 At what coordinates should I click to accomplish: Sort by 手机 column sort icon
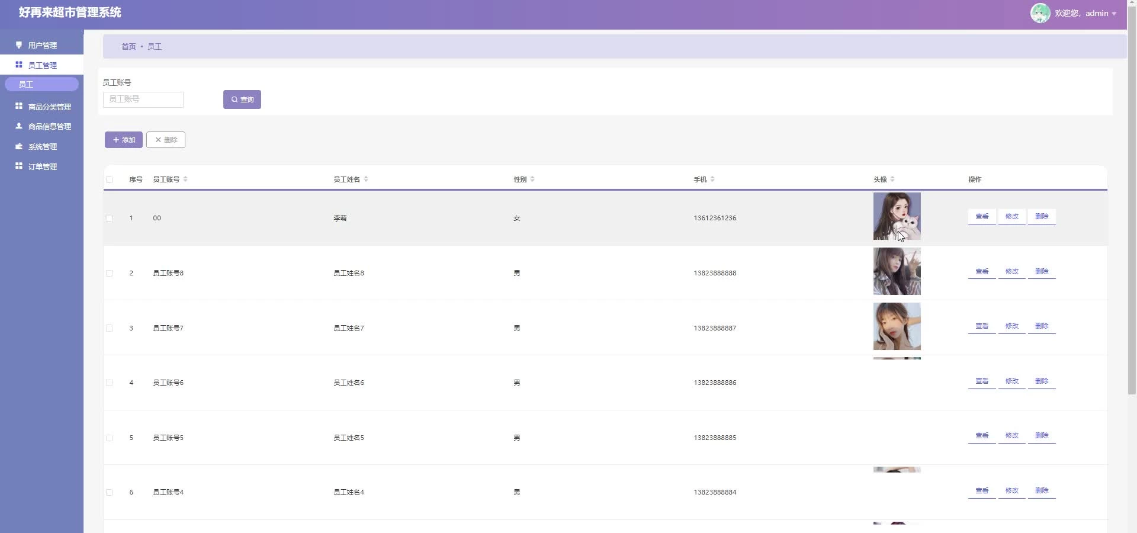coord(712,179)
